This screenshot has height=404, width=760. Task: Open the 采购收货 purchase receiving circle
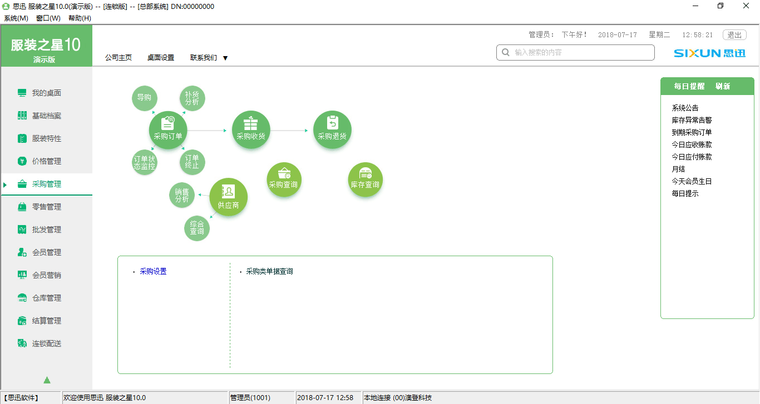[251, 130]
